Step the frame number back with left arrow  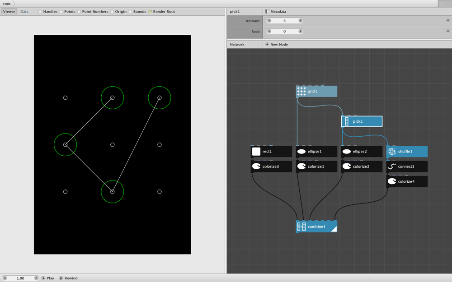pos(5,278)
